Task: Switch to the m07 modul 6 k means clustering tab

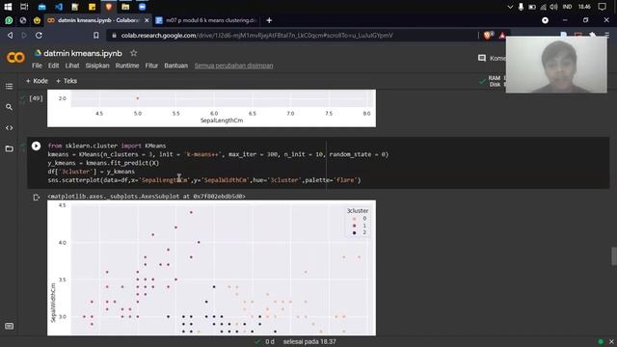Action: 205,20
